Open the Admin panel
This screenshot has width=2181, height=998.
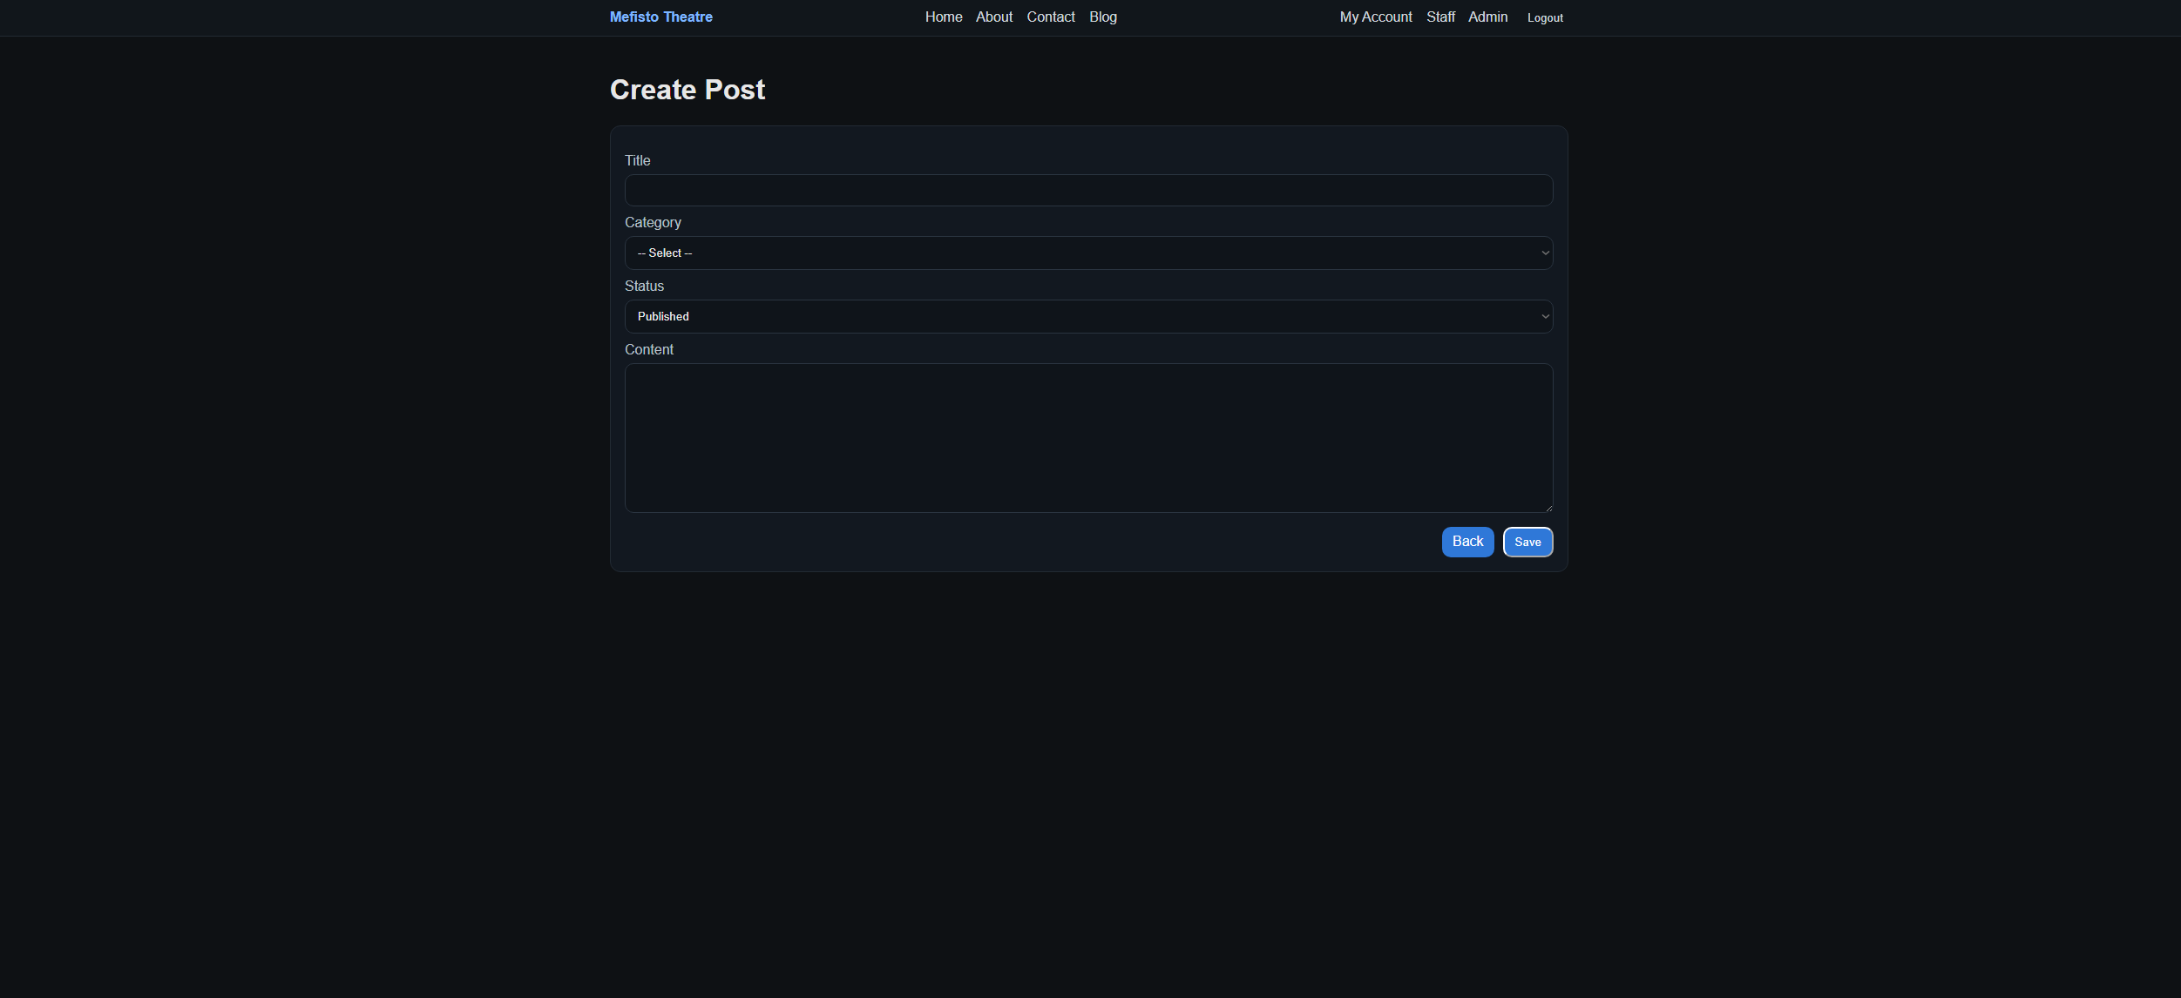click(1487, 17)
